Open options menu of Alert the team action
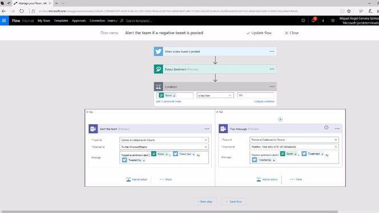Screen dimensions: 379x213 click(x=207, y=129)
